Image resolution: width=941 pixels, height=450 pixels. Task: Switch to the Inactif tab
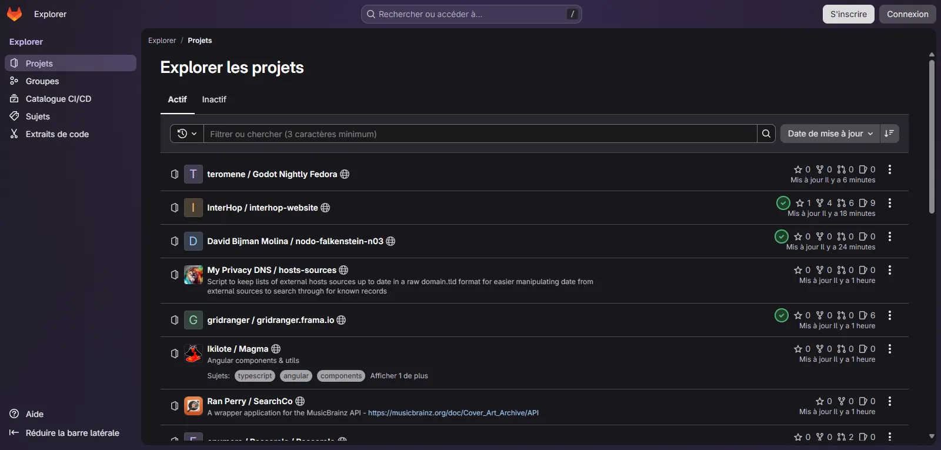214,99
